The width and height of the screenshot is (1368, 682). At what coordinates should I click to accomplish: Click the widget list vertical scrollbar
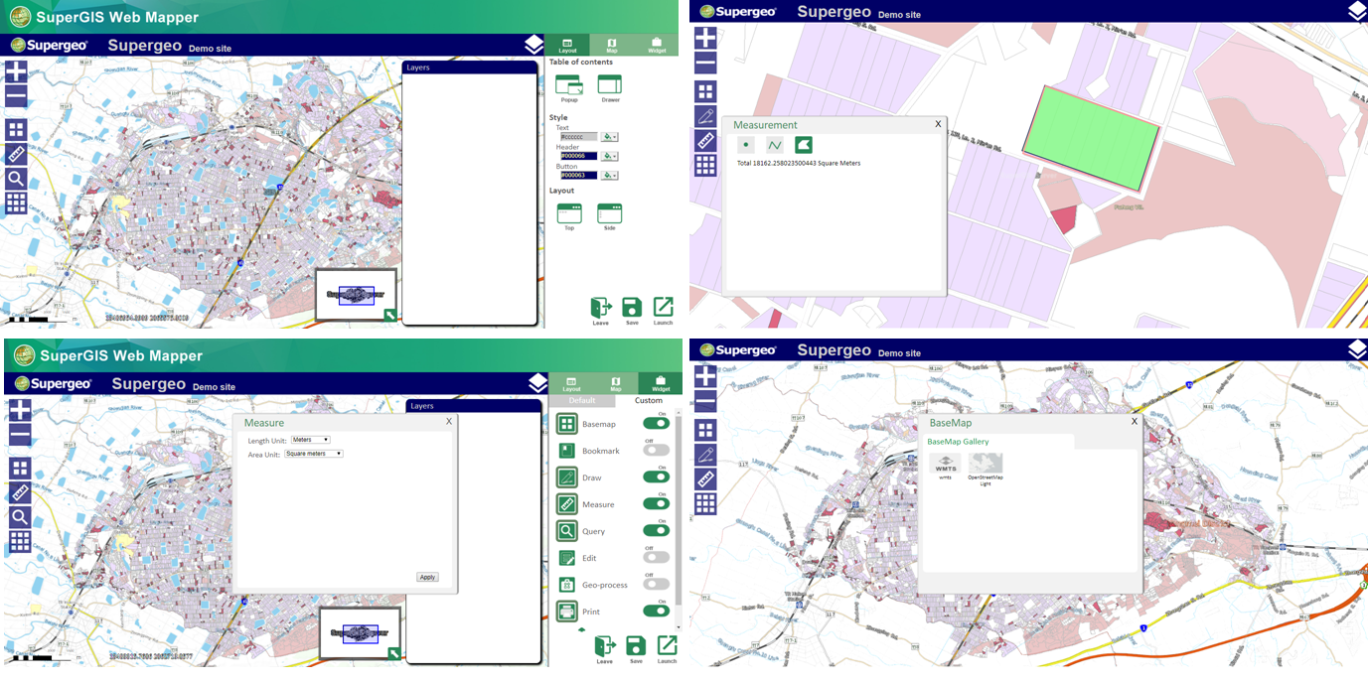click(x=679, y=520)
